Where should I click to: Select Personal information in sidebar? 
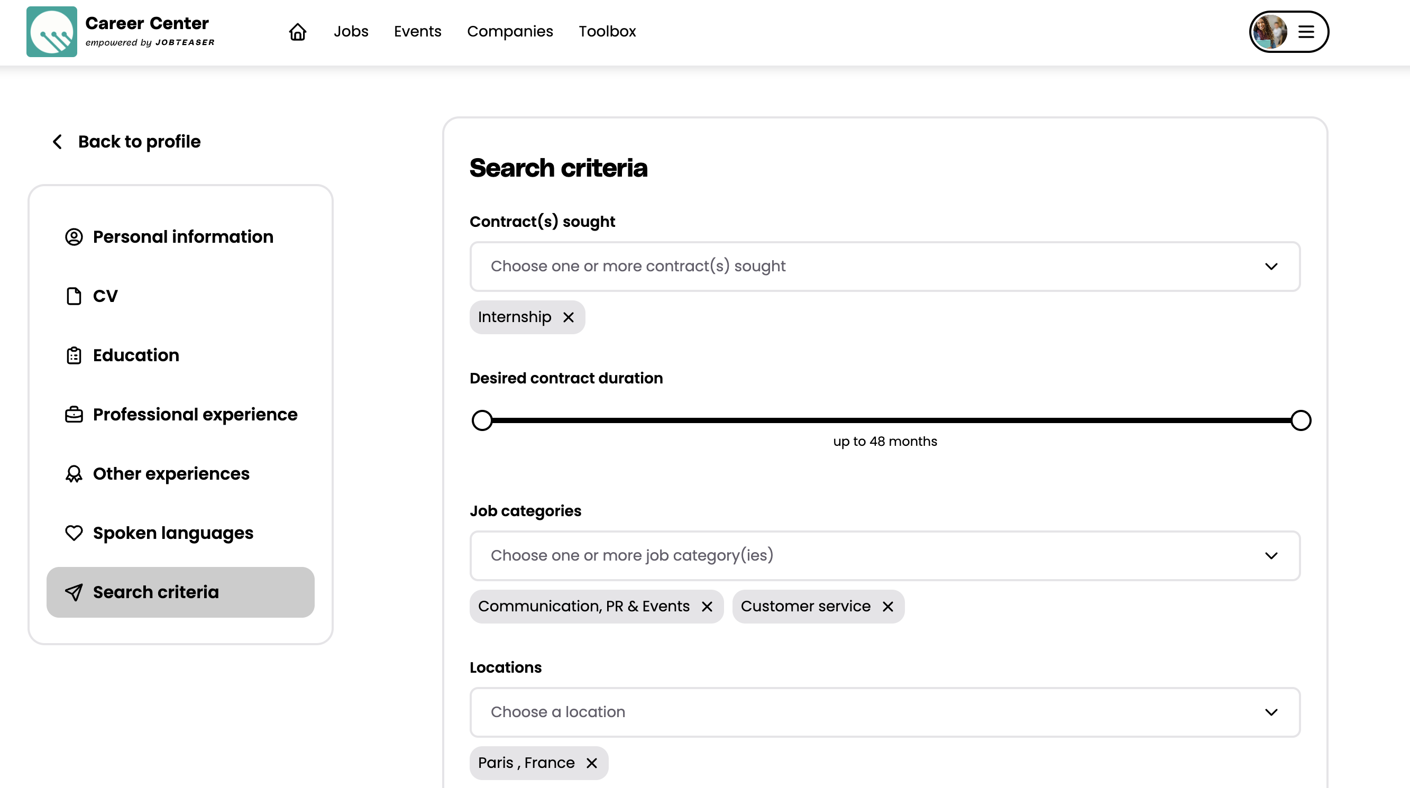click(x=182, y=237)
